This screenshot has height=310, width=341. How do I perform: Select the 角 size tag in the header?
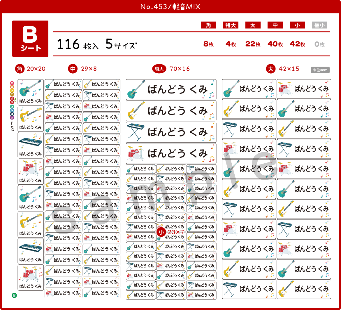point(209,25)
